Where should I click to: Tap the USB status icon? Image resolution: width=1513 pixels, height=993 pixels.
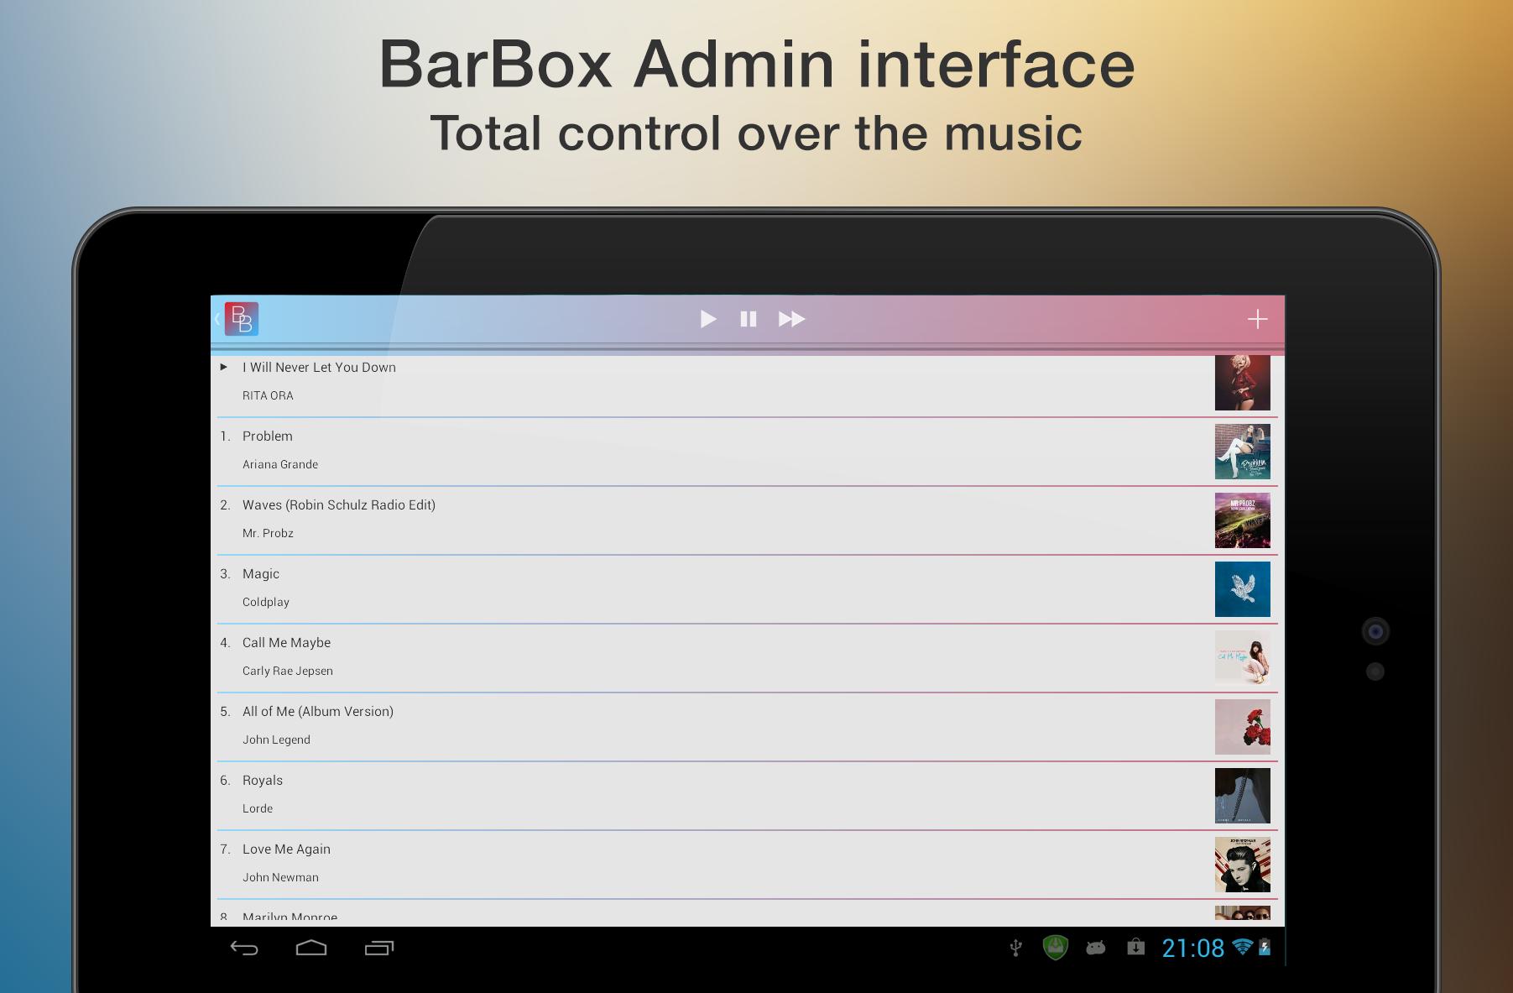1015,948
